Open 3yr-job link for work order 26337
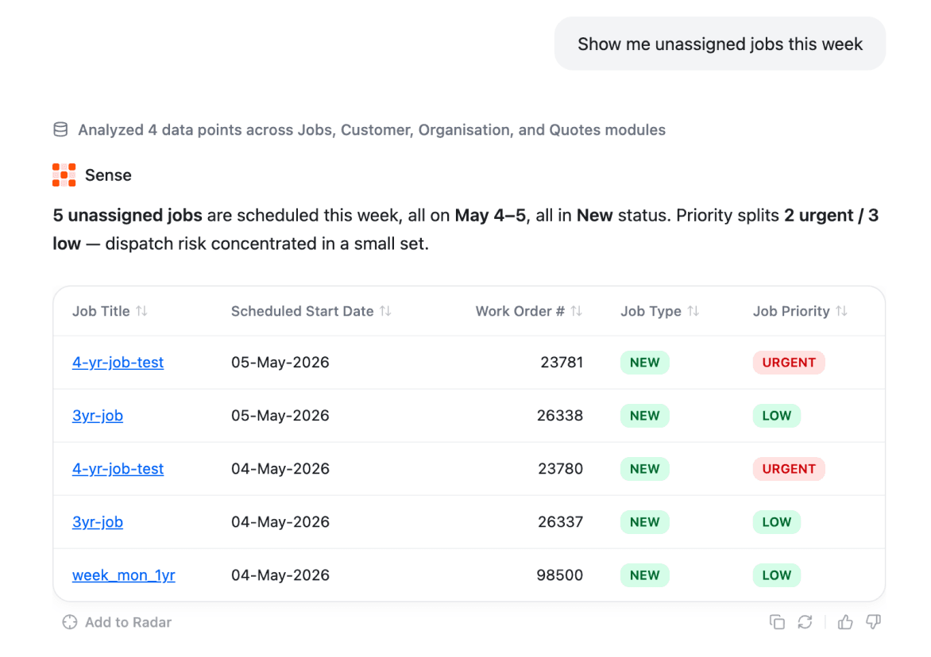The image size is (931, 657). click(98, 522)
